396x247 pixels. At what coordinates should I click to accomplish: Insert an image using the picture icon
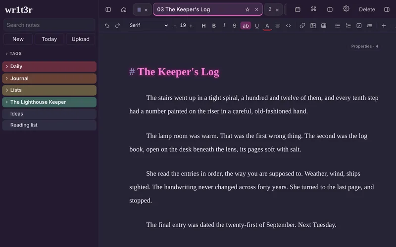[313, 26]
